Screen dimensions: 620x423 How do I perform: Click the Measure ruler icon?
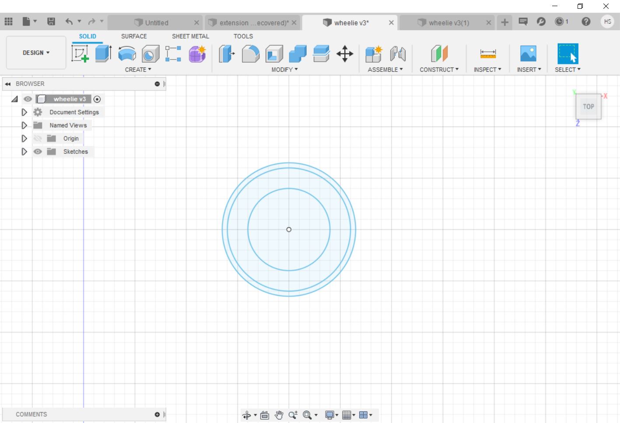[x=488, y=53]
